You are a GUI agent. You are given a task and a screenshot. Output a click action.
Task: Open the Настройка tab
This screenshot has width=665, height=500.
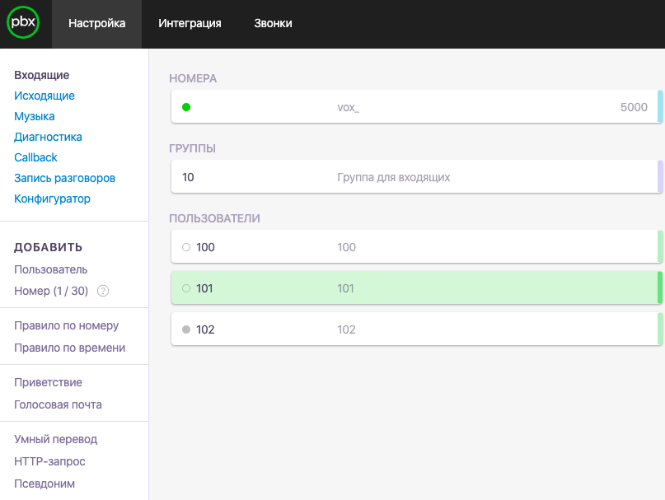click(97, 24)
